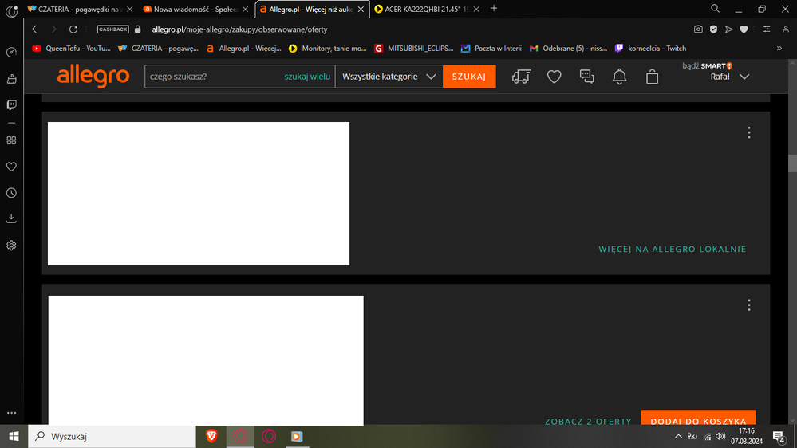This screenshot has height=448, width=797.
Task: Close the ACER KA222QHBI tab
Action: coord(476,9)
